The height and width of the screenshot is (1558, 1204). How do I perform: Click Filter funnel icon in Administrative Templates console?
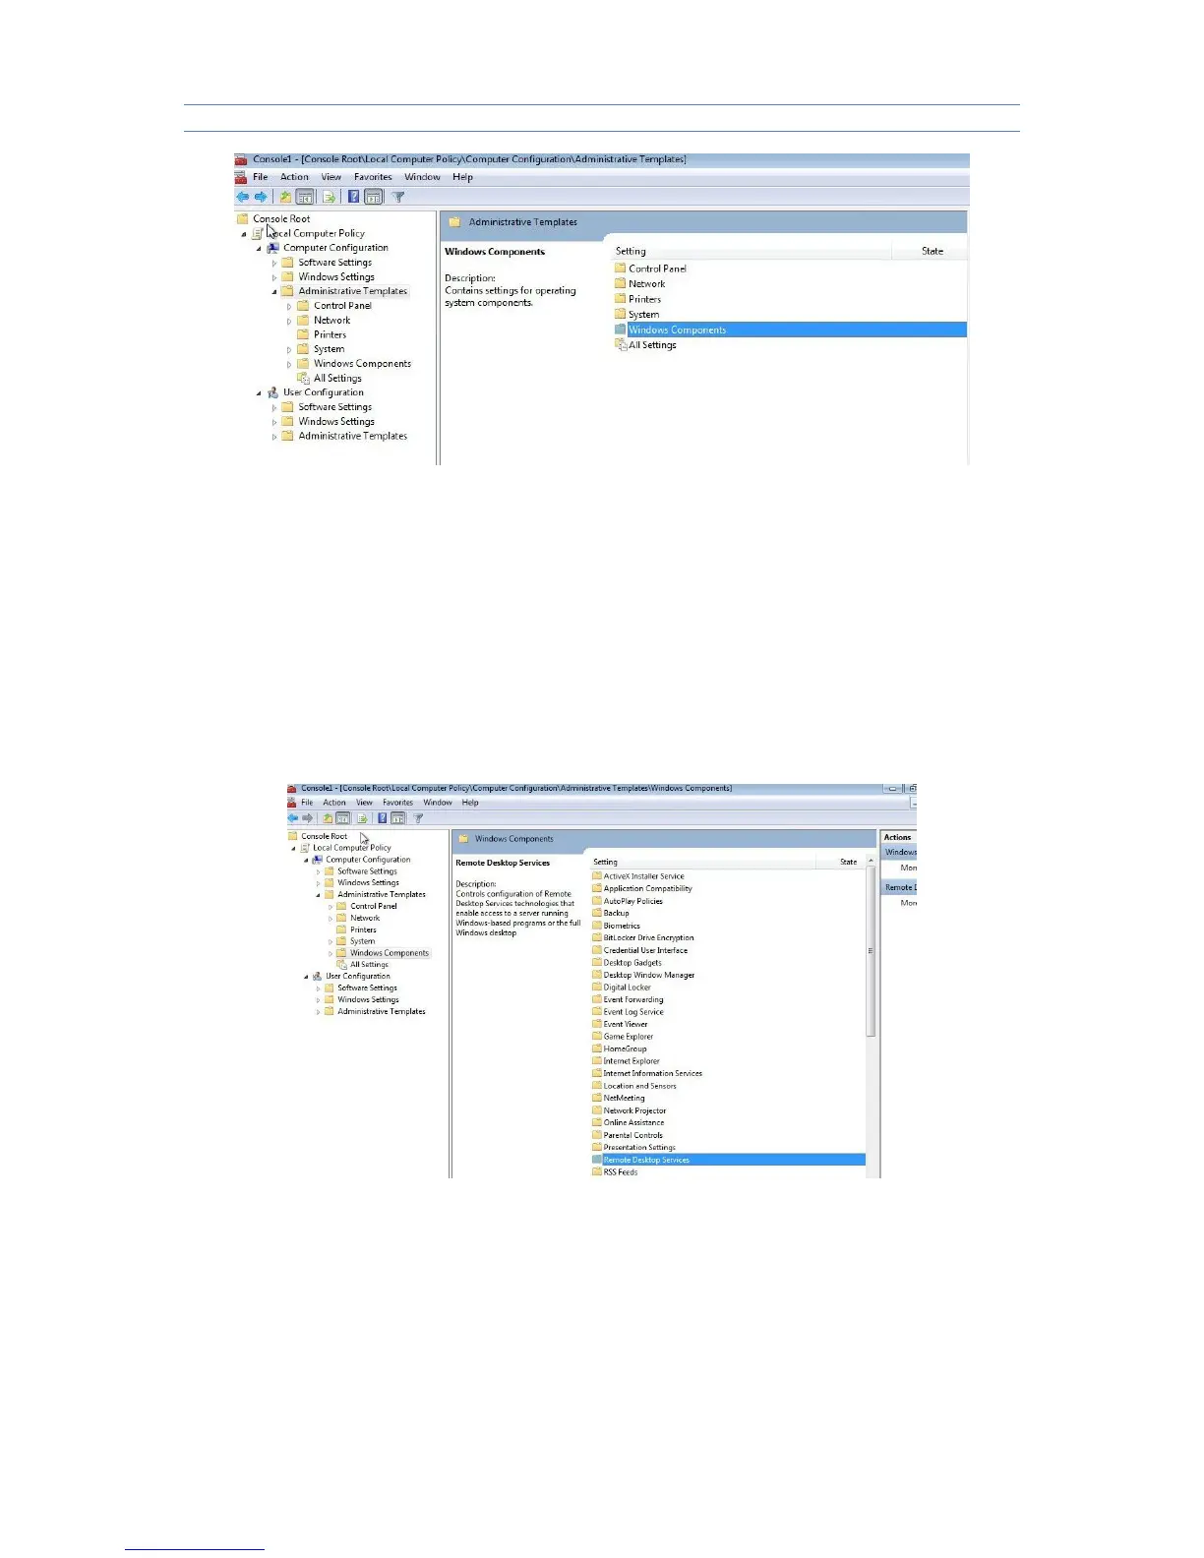click(x=398, y=197)
